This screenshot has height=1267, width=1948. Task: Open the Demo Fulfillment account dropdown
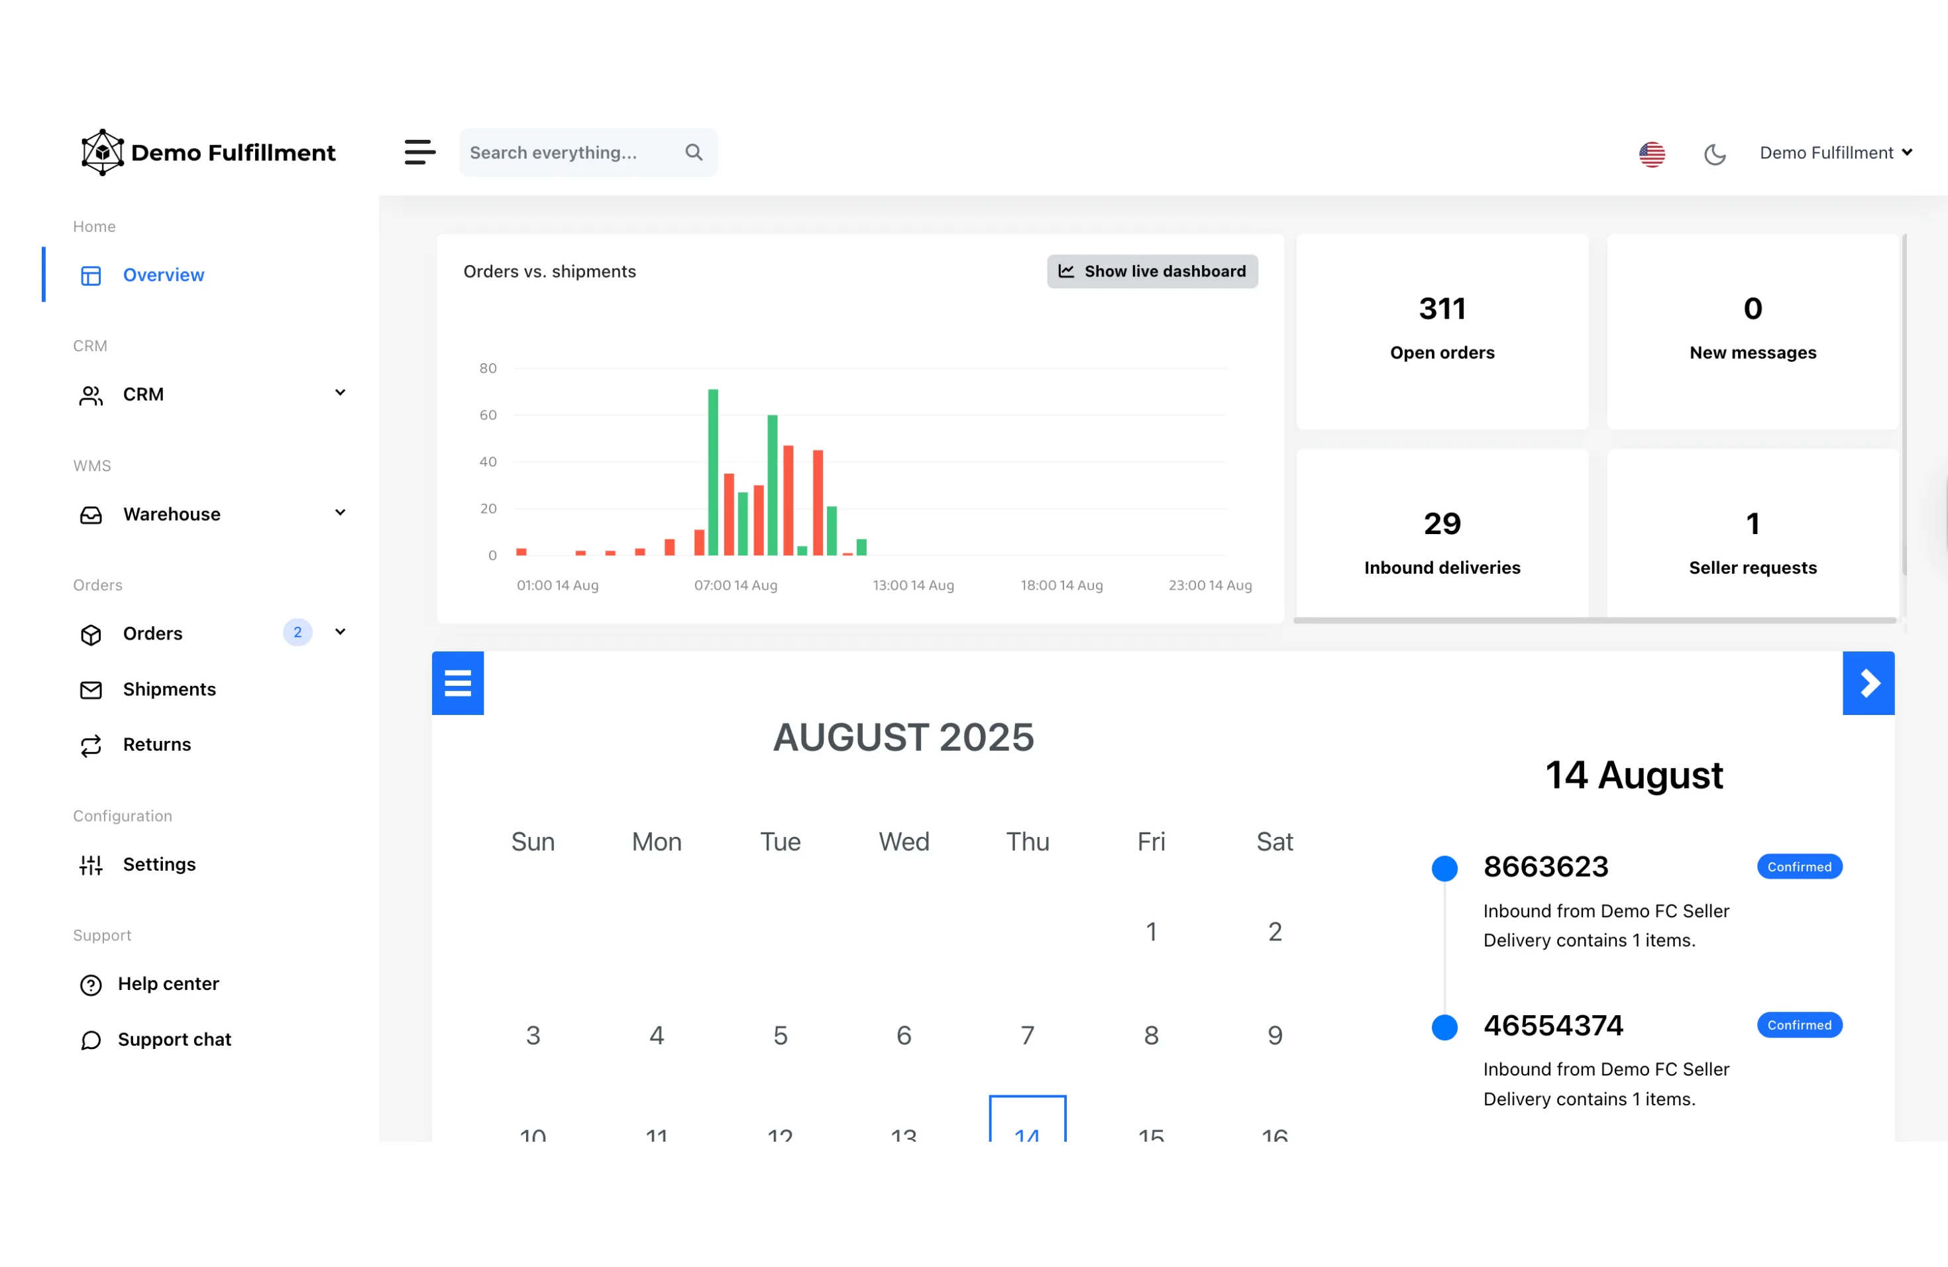pyautogui.click(x=1836, y=153)
